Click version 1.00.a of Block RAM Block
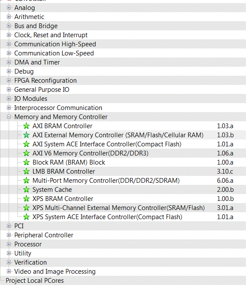The width and height of the screenshot is (246, 288). [x=225, y=162]
